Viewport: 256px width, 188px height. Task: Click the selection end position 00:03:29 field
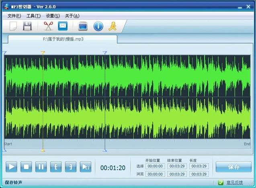tap(177, 166)
